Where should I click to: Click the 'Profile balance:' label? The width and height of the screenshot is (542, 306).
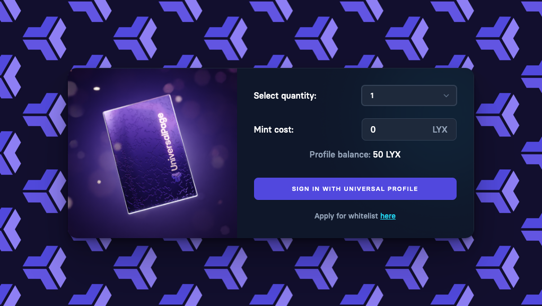coord(340,154)
